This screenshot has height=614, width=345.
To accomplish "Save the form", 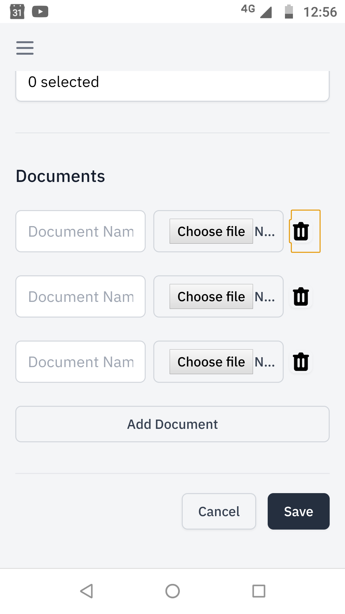I will coord(299,511).
